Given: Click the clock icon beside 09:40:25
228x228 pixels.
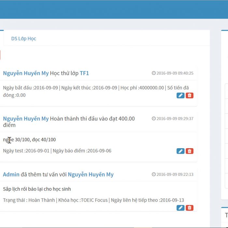Looking at the screenshot, I should pos(154,73).
